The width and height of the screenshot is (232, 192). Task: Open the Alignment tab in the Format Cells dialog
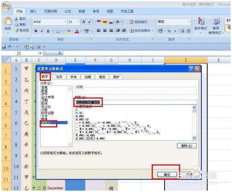[59, 77]
